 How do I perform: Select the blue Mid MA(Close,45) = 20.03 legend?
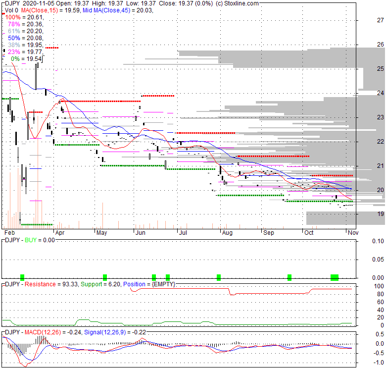pyautogui.click(x=118, y=10)
